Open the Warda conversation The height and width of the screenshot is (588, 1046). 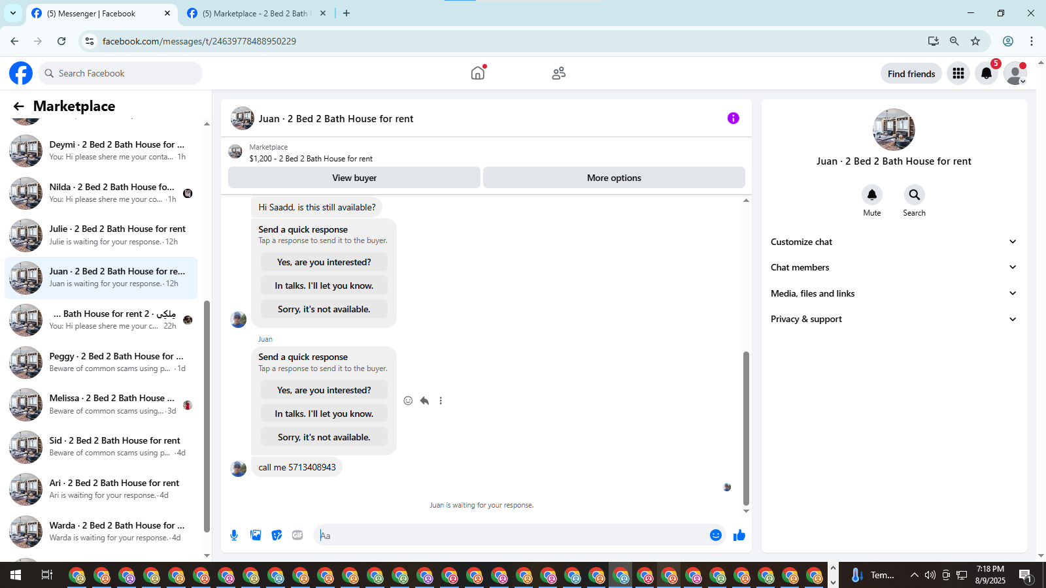tap(101, 532)
